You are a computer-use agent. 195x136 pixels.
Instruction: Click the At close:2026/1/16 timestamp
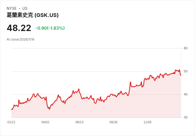20,40
